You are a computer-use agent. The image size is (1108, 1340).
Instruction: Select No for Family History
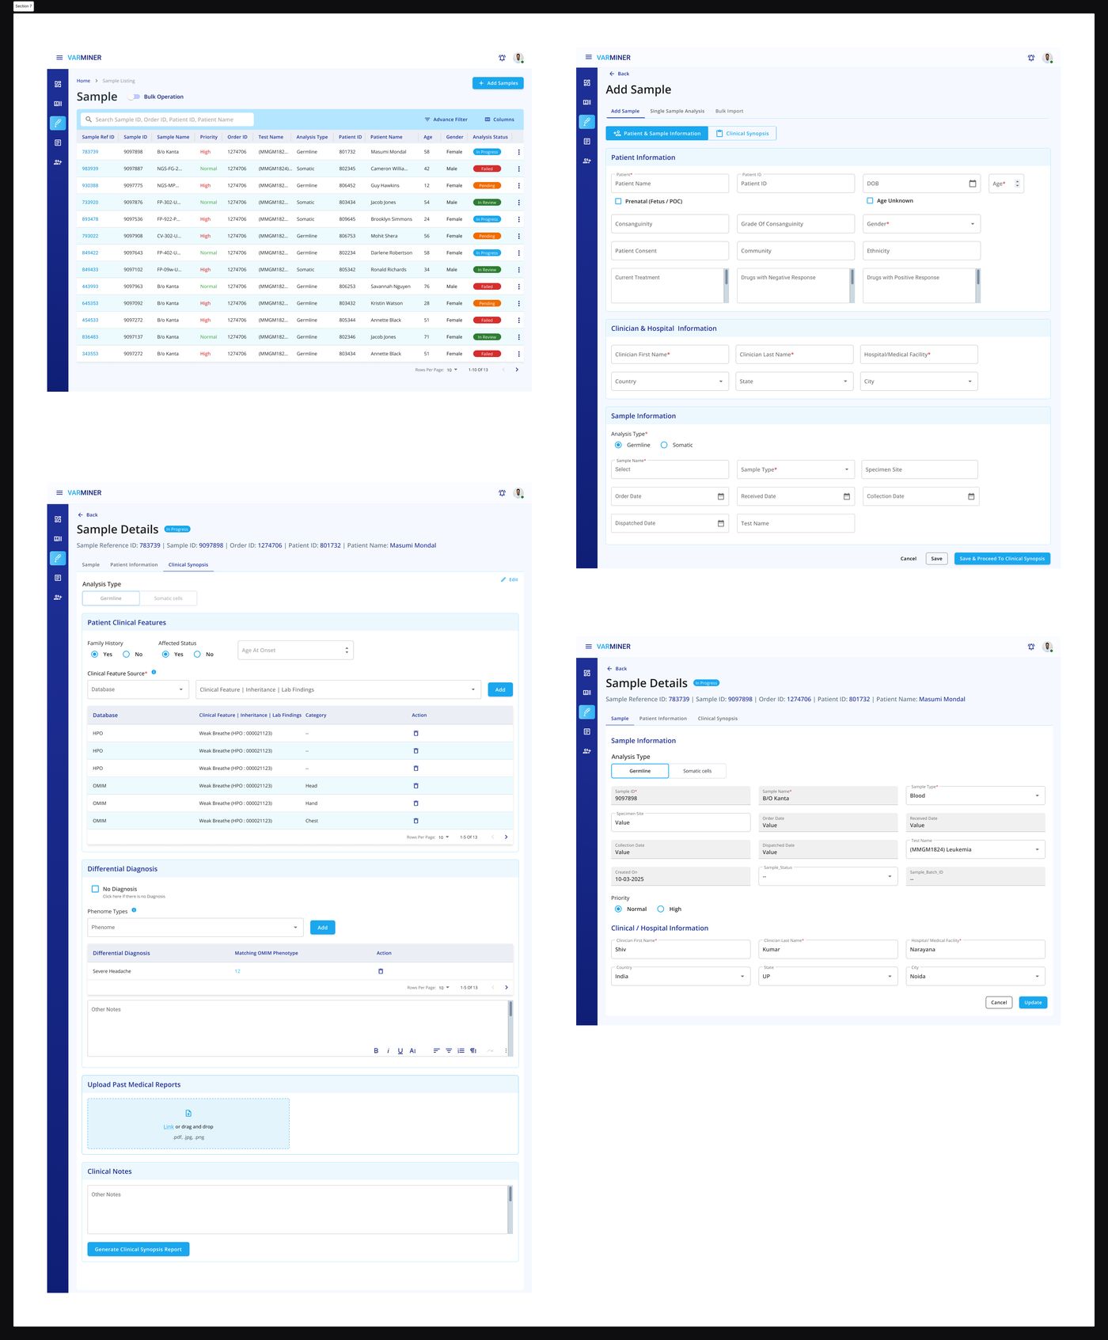point(126,654)
